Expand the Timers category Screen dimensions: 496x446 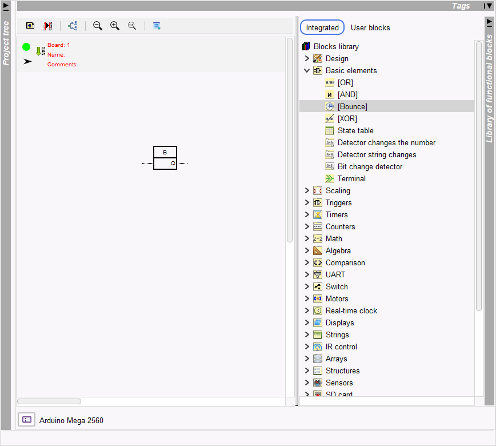tap(307, 214)
